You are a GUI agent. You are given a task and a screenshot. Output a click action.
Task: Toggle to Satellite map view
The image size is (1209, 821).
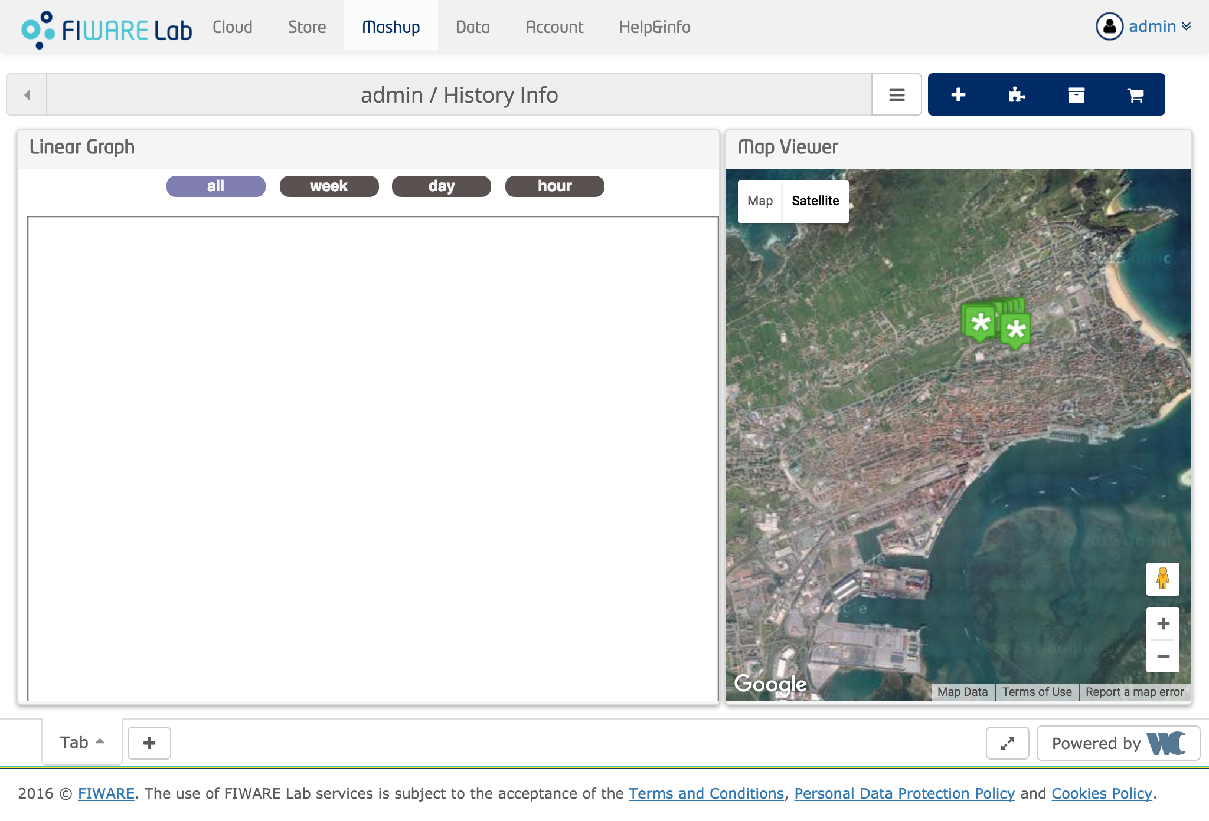[813, 200]
